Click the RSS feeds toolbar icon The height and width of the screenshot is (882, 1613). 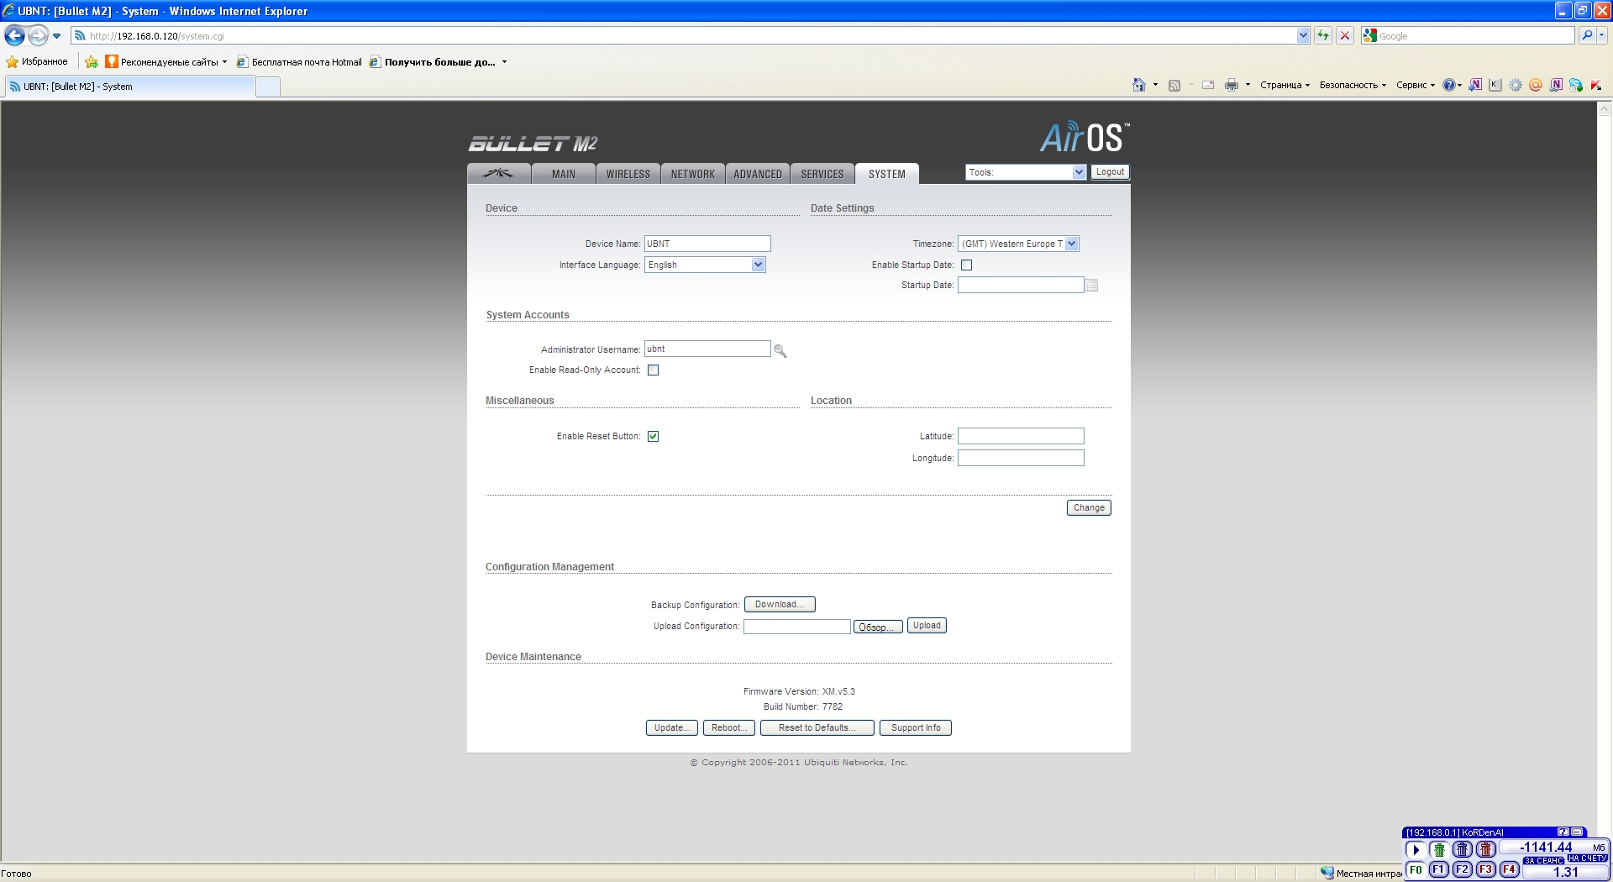(1174, 85)
